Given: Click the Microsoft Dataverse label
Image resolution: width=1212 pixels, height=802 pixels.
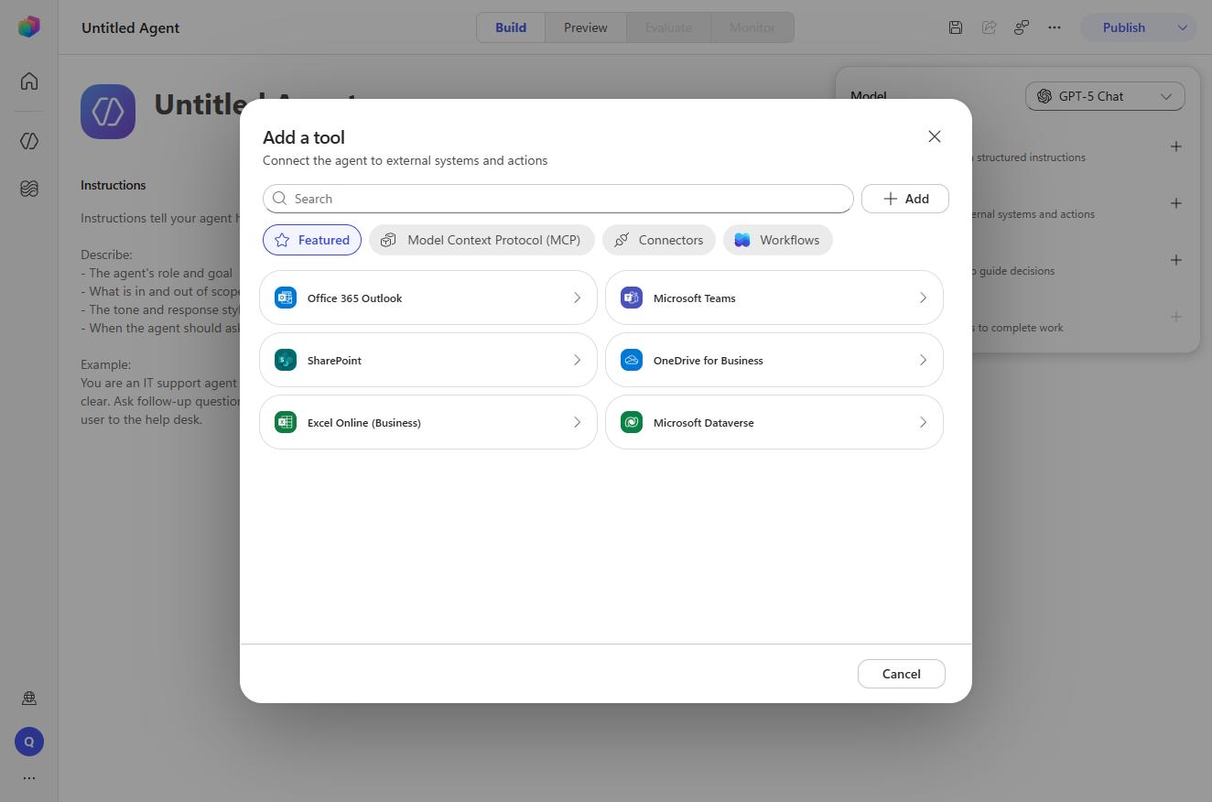Looking at the screenshot, I should coord(704,423).
